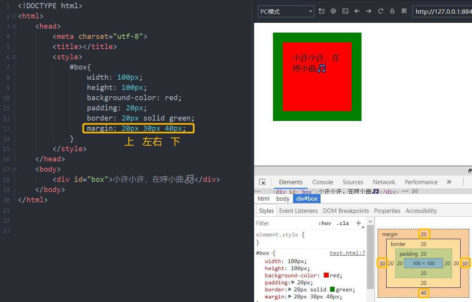Click the green border color swatch
This screenshot has width=472, height=302.
click(332, 289)
